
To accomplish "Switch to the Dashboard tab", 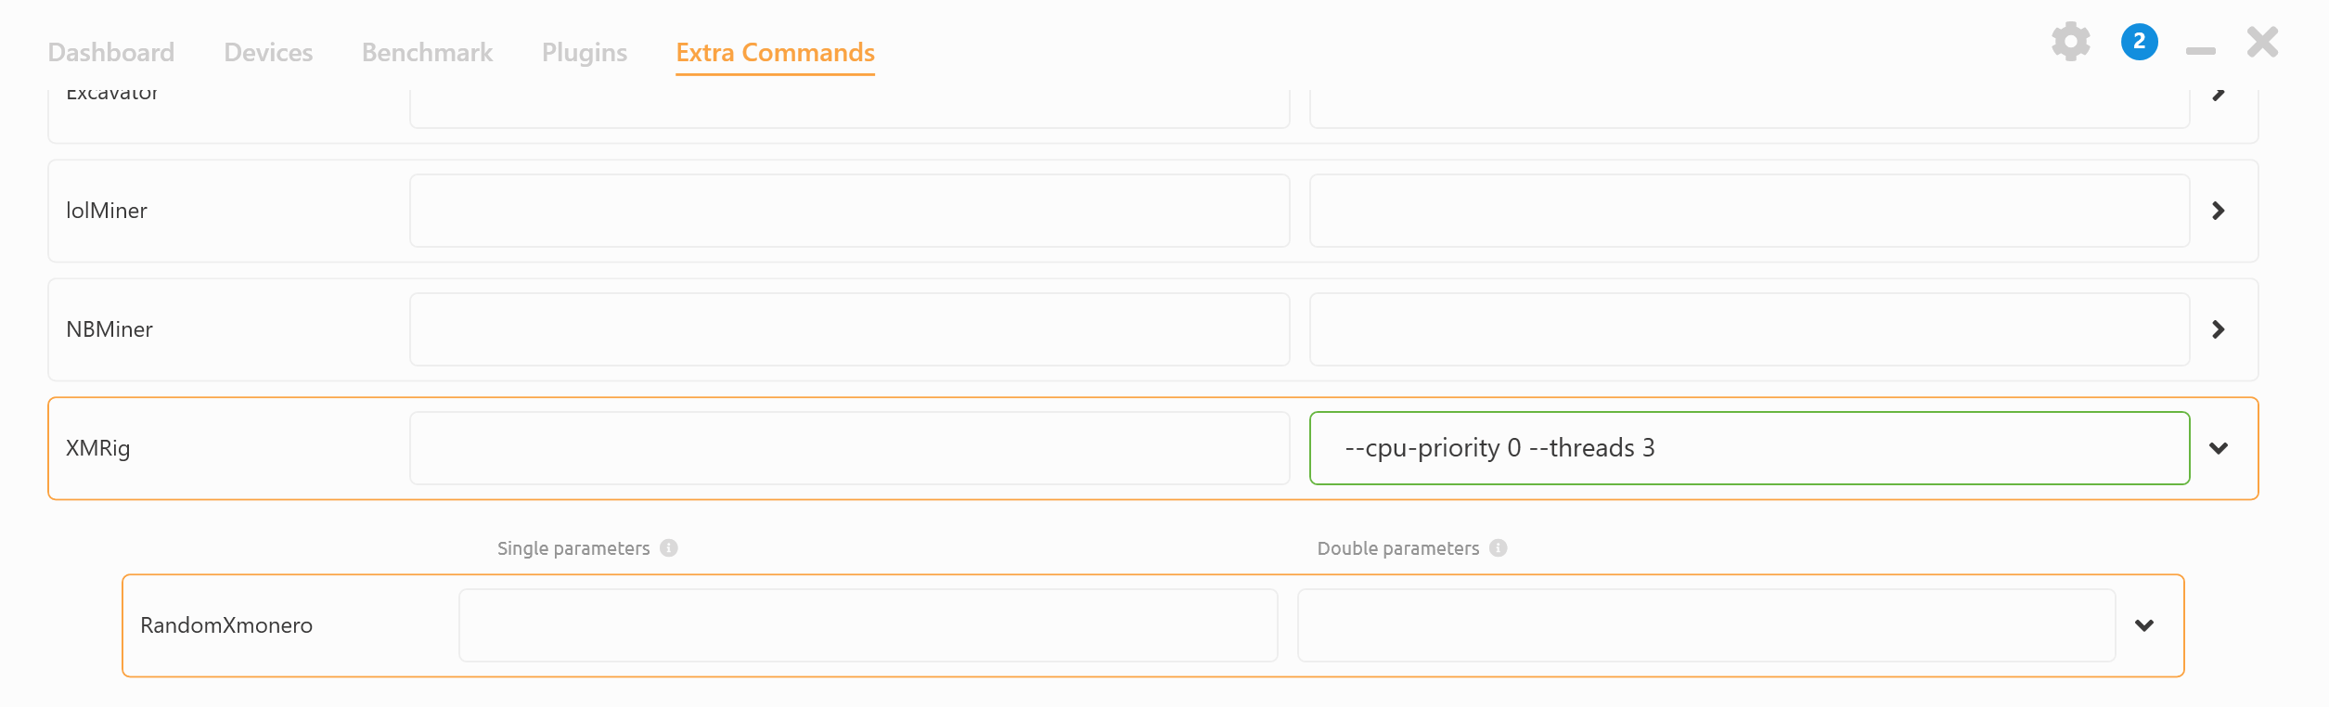I will [110, 52].
